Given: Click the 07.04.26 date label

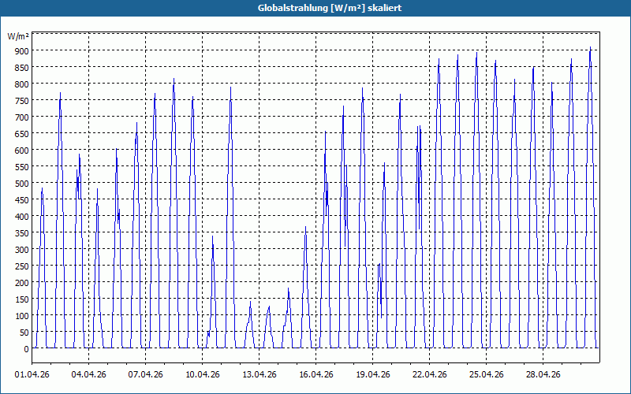Looking at the screenshot, I should (146, 374).
